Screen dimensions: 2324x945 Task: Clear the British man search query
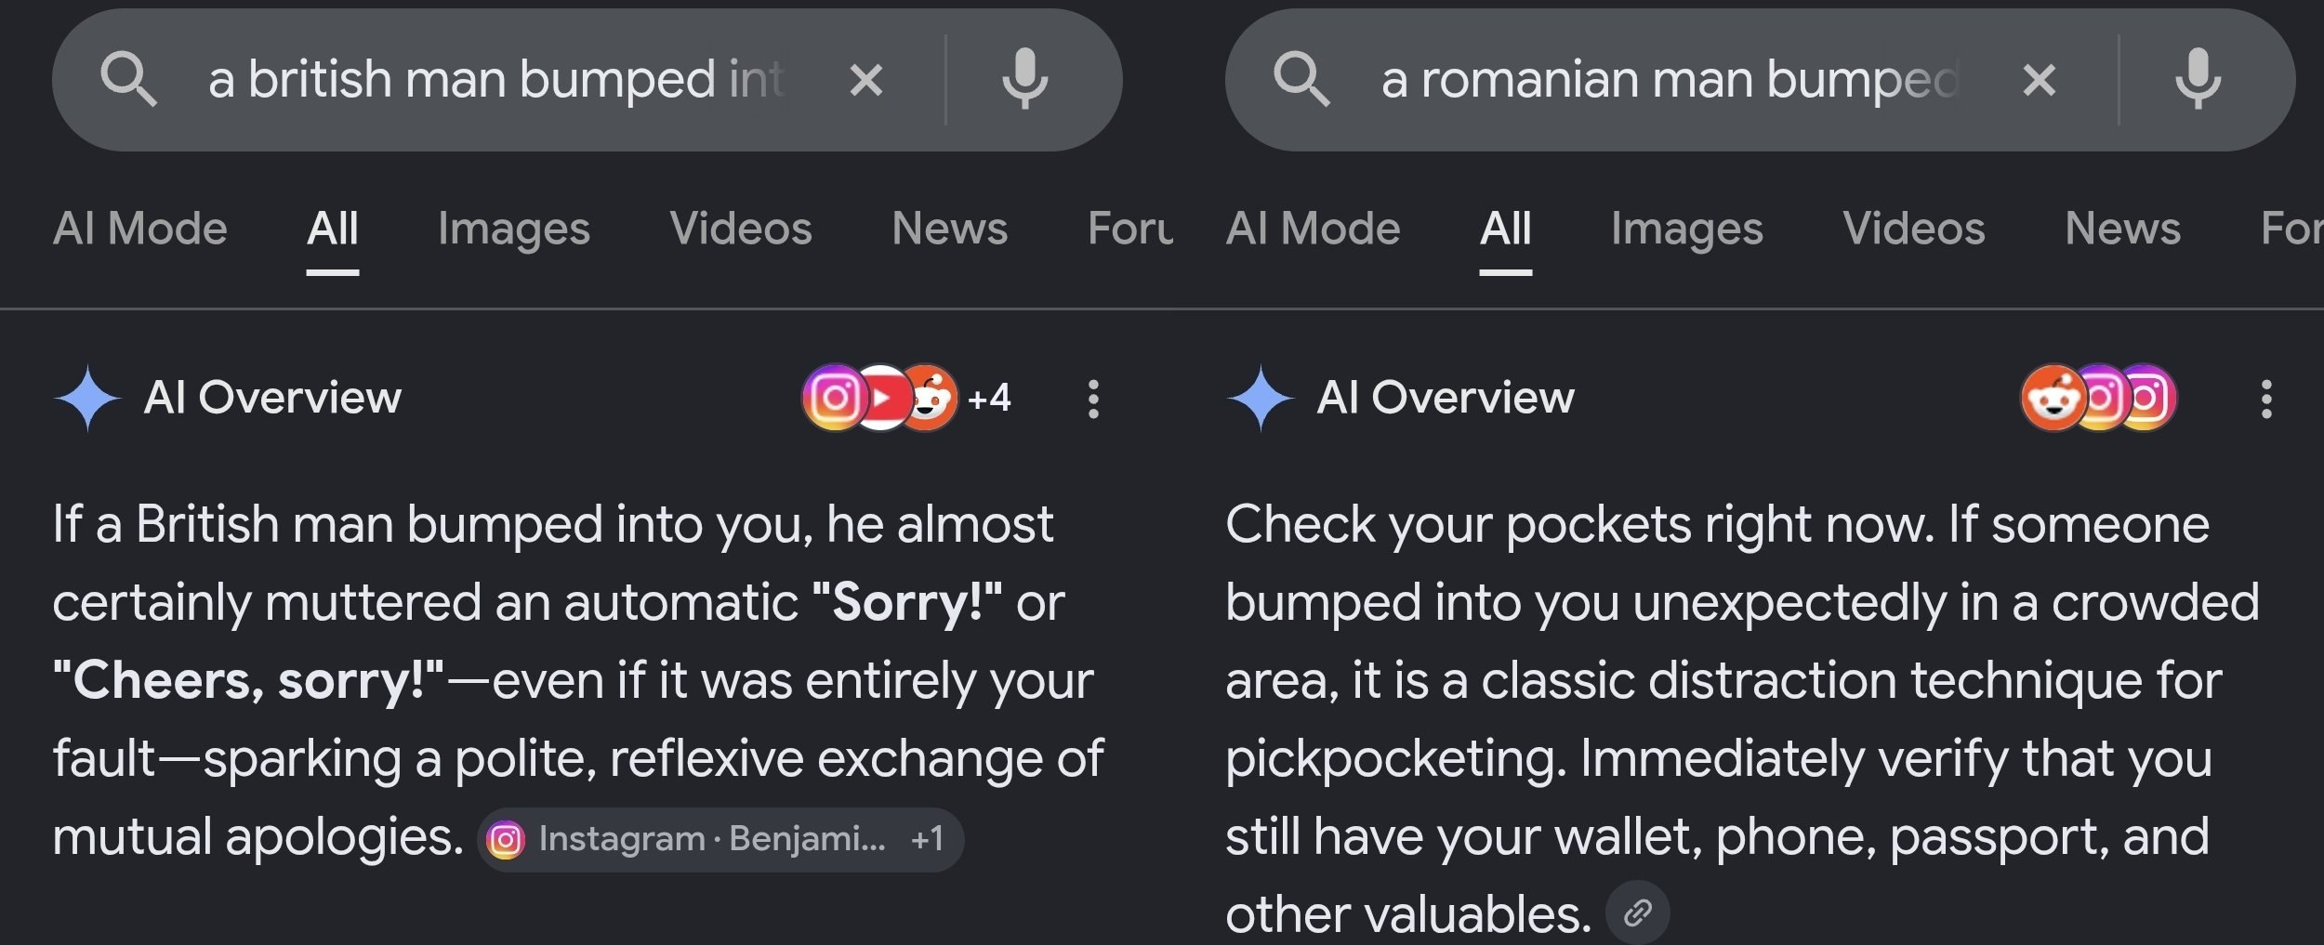[x=866, y=80]
